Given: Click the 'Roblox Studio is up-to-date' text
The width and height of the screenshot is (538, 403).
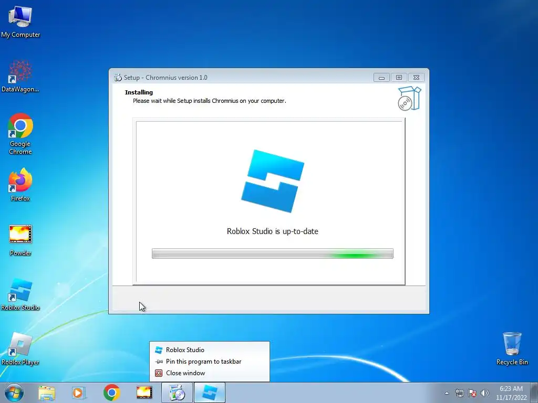Looking at the screenshot, I should click(273, 231).
